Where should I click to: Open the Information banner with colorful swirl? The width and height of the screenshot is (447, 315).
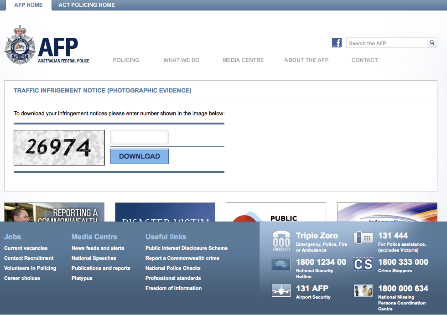tap(387, 212)
